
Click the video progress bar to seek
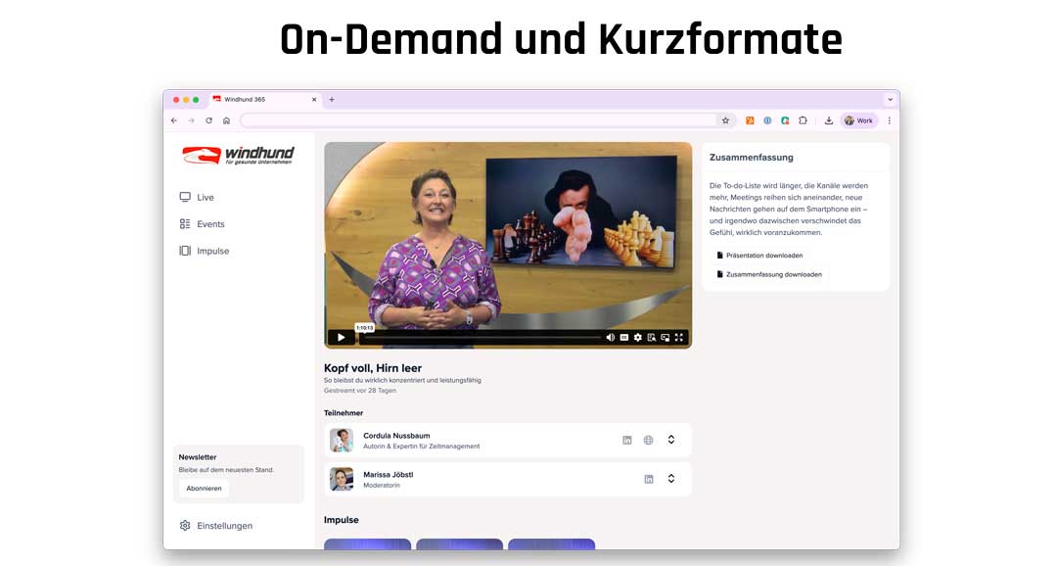[480, 337]
